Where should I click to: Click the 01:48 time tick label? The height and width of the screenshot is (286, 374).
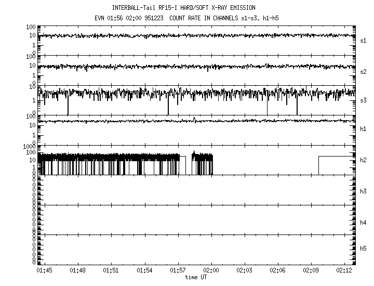coord(78,271)
